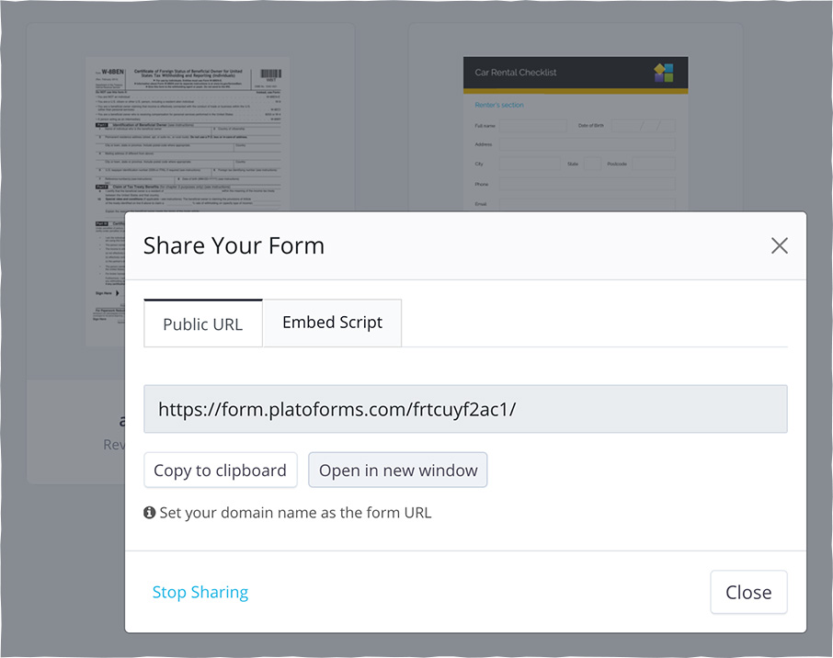Follow the Set your domain name link

pos(295,513)
